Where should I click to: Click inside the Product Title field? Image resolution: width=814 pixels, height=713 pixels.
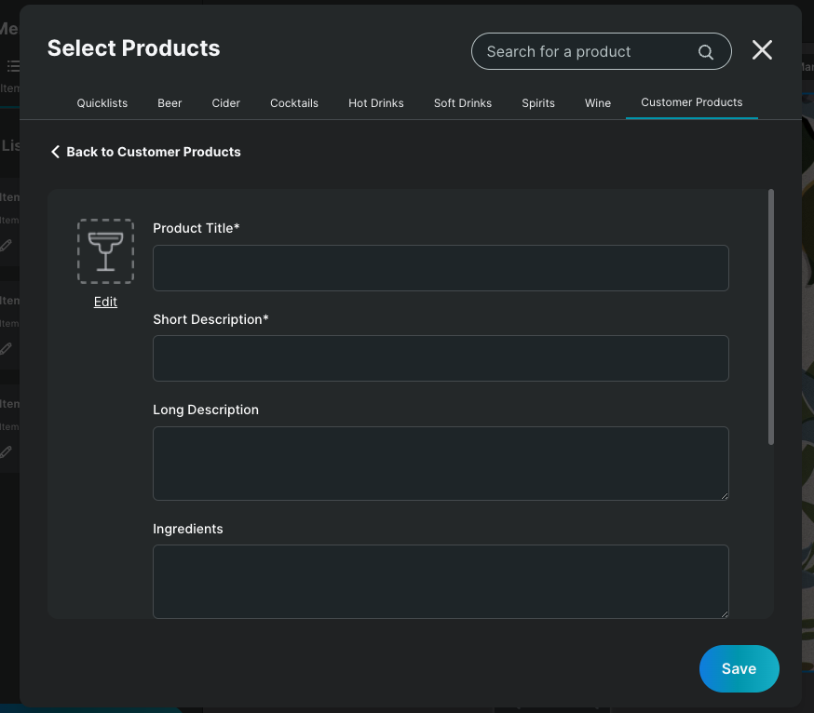coord(441,268)
